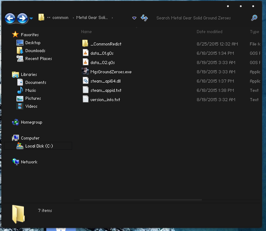The width and height of the screenshot is (266, 231).
Task: Click date 6/18/2015 1:34 PM
Action: pos(215,53)
